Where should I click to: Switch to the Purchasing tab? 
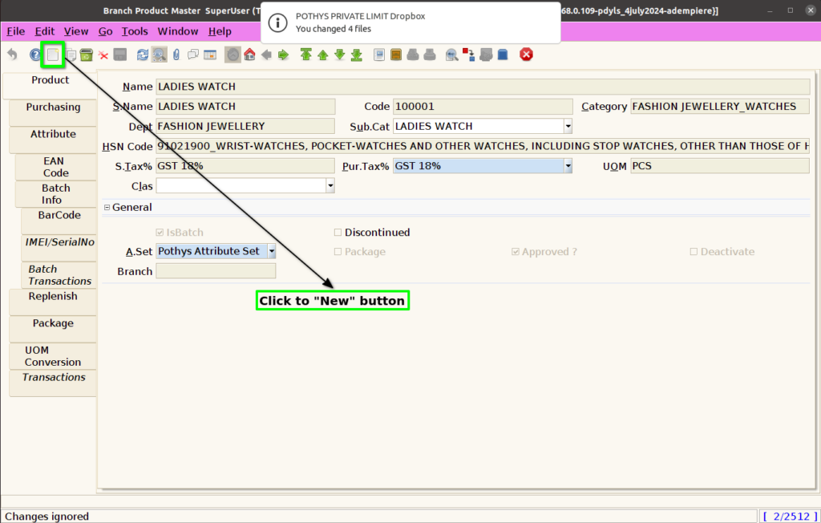pos(54,107)
